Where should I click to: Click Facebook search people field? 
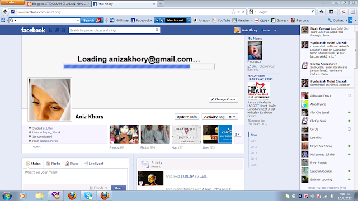click(112, 30)
